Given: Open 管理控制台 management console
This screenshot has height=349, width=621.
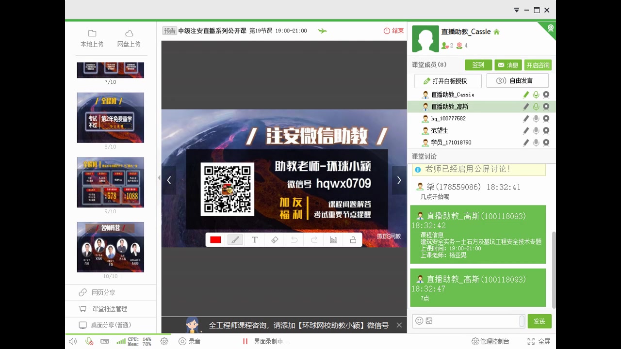Looking at the screenshot, I should [490, 341].
